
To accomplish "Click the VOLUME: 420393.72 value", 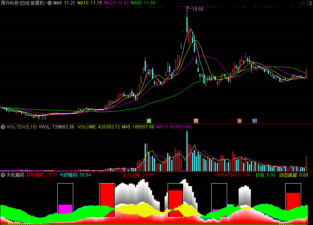I will point(99,127).
